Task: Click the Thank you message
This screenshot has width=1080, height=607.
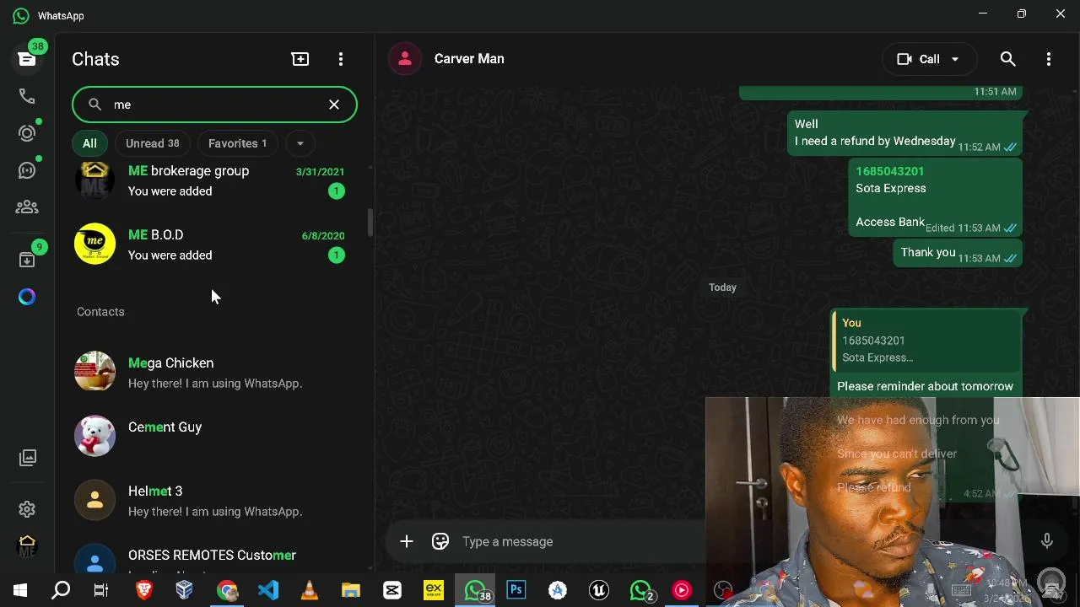Action: tap(958, 253)
